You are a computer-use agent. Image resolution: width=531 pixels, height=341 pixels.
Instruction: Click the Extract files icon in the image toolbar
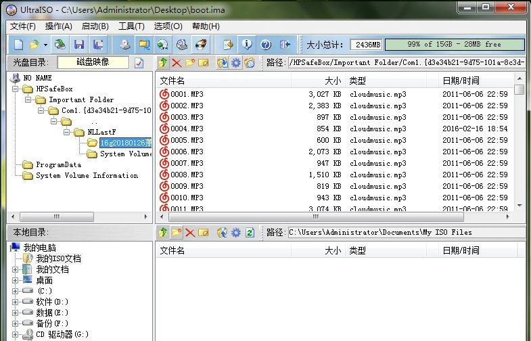pyautogui.click(x=223, y=63)
